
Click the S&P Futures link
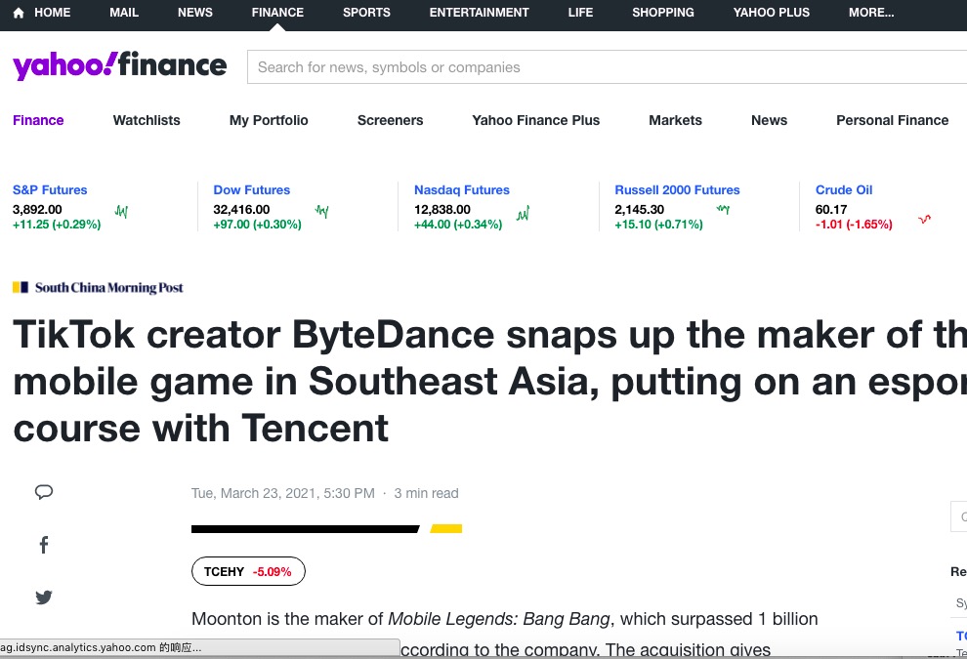tap(50, 189)
